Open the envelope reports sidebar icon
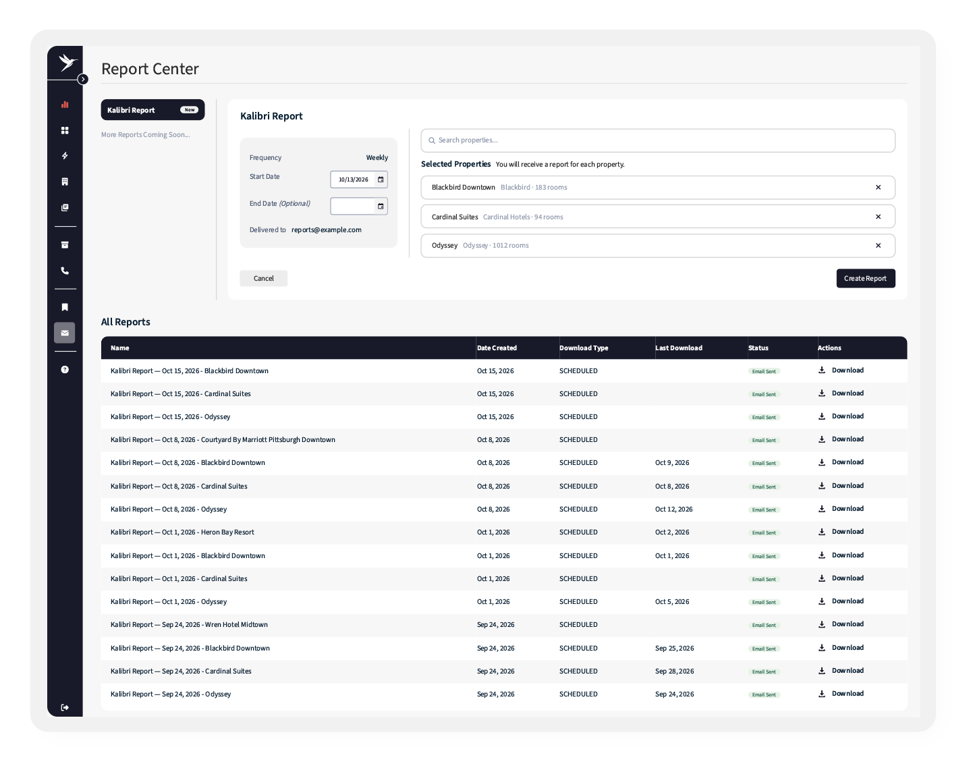This screenshot has width=965, height=770. pyautogui.click(x=65, y=333)
